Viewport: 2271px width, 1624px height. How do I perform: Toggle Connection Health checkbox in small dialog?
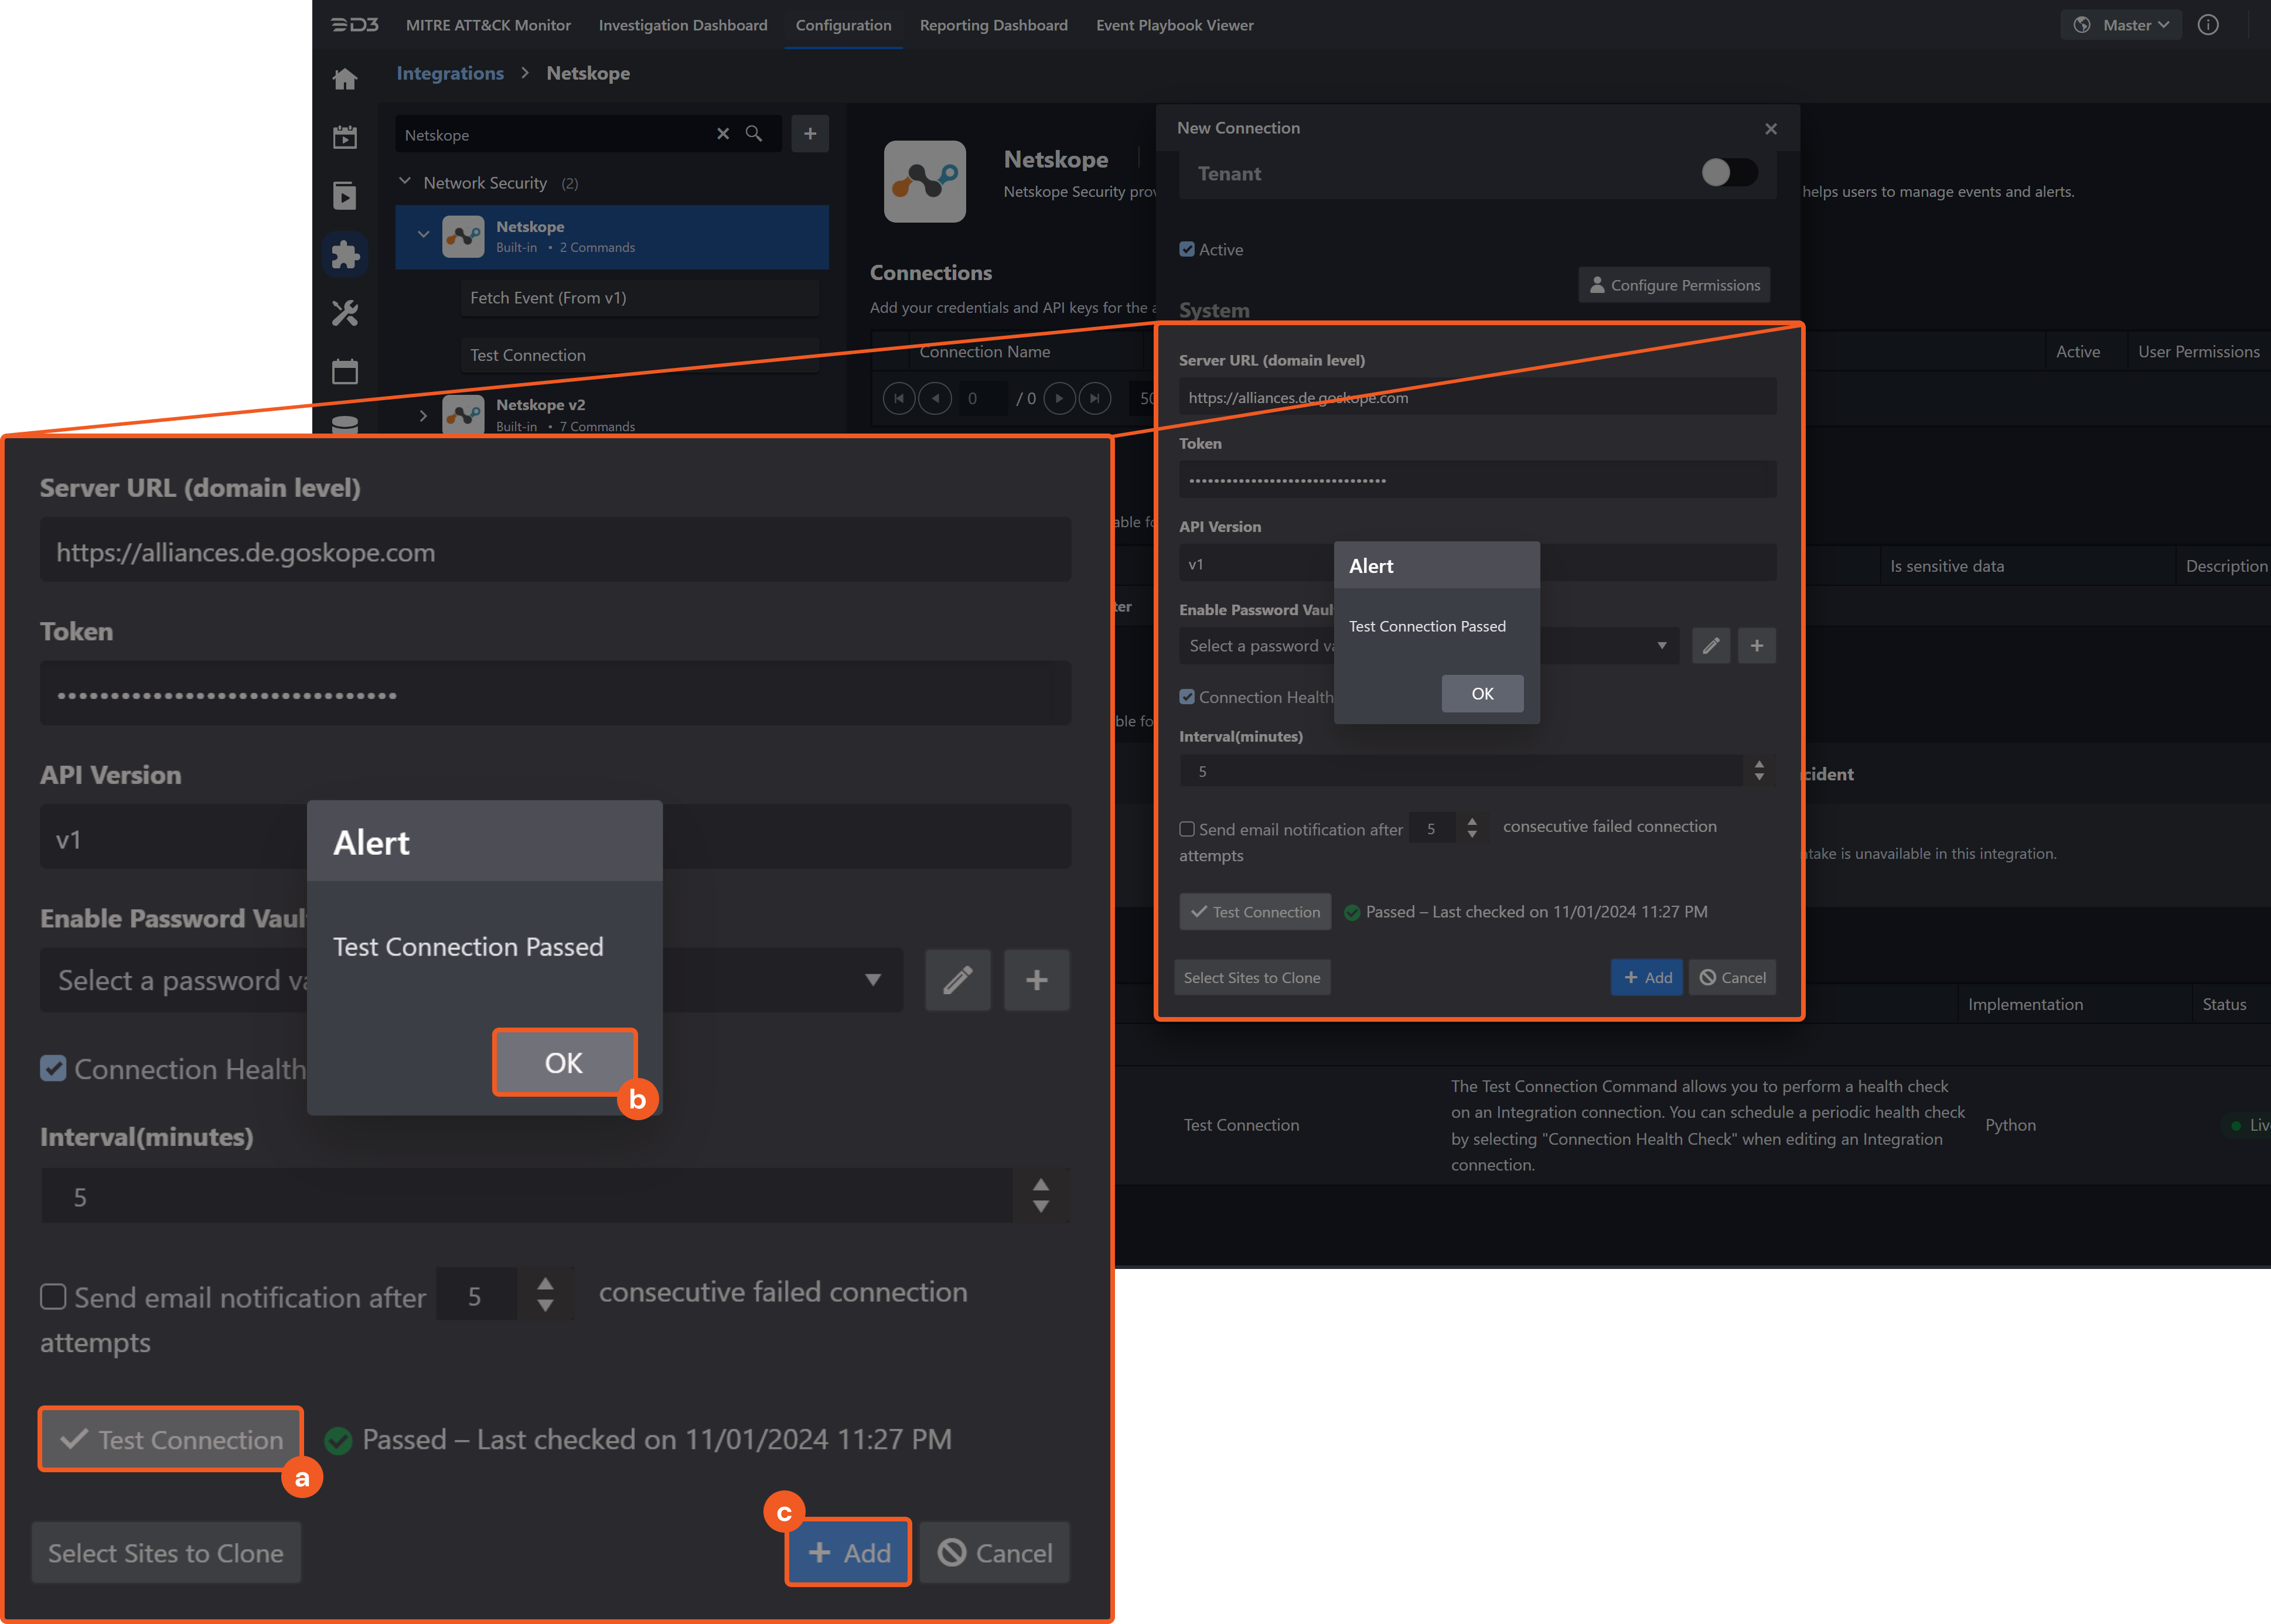tap(1187, 697)
